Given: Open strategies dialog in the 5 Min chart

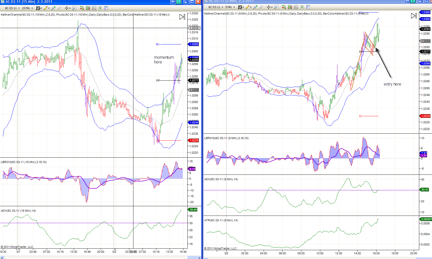Looking at the screenshot, I should point(302,7).
